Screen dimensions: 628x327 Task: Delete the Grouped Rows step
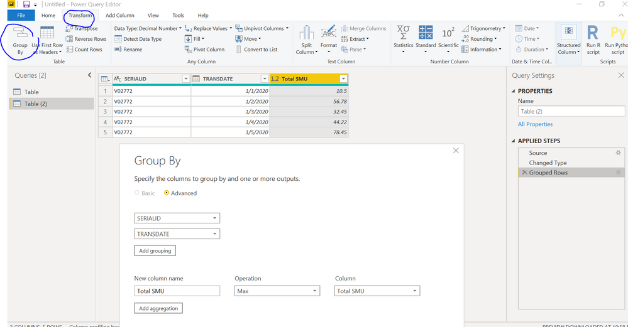tap(524, 173)
